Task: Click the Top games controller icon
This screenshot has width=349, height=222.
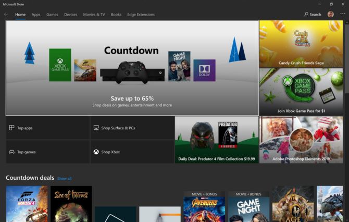Action: coord(11,152)
